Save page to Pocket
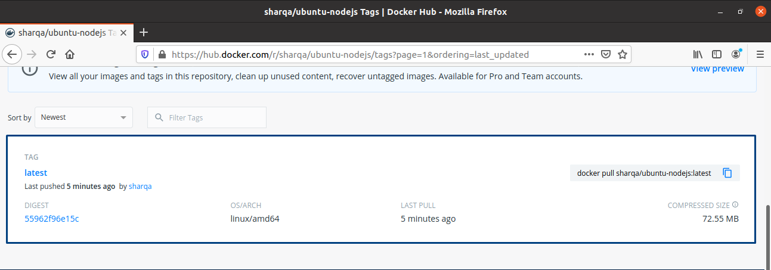Viewport: 771px width, 270px height. click(605, 54)
